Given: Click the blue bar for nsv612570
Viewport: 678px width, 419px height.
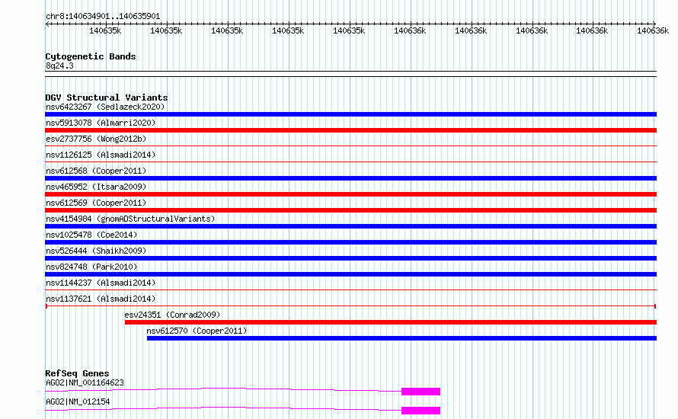Looking at the screenshot, I should (401, 338).
